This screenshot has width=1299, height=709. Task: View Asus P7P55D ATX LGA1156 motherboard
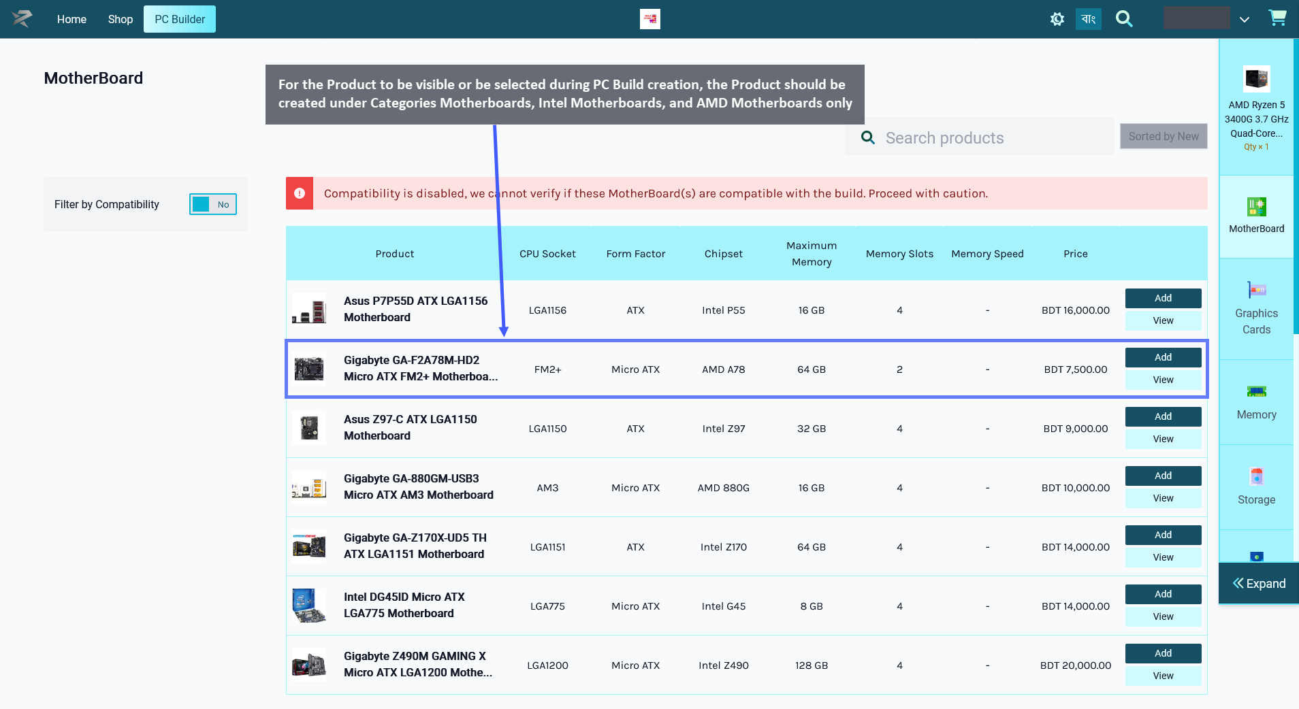[1163, 320]
